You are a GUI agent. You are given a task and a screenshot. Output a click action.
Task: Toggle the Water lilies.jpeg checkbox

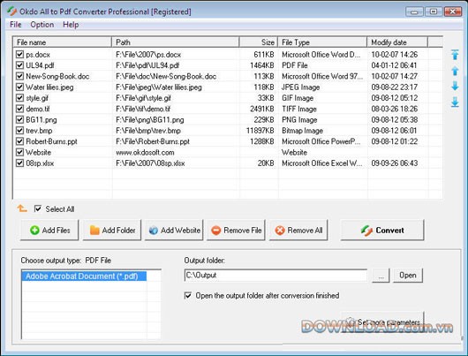[19, 87]
